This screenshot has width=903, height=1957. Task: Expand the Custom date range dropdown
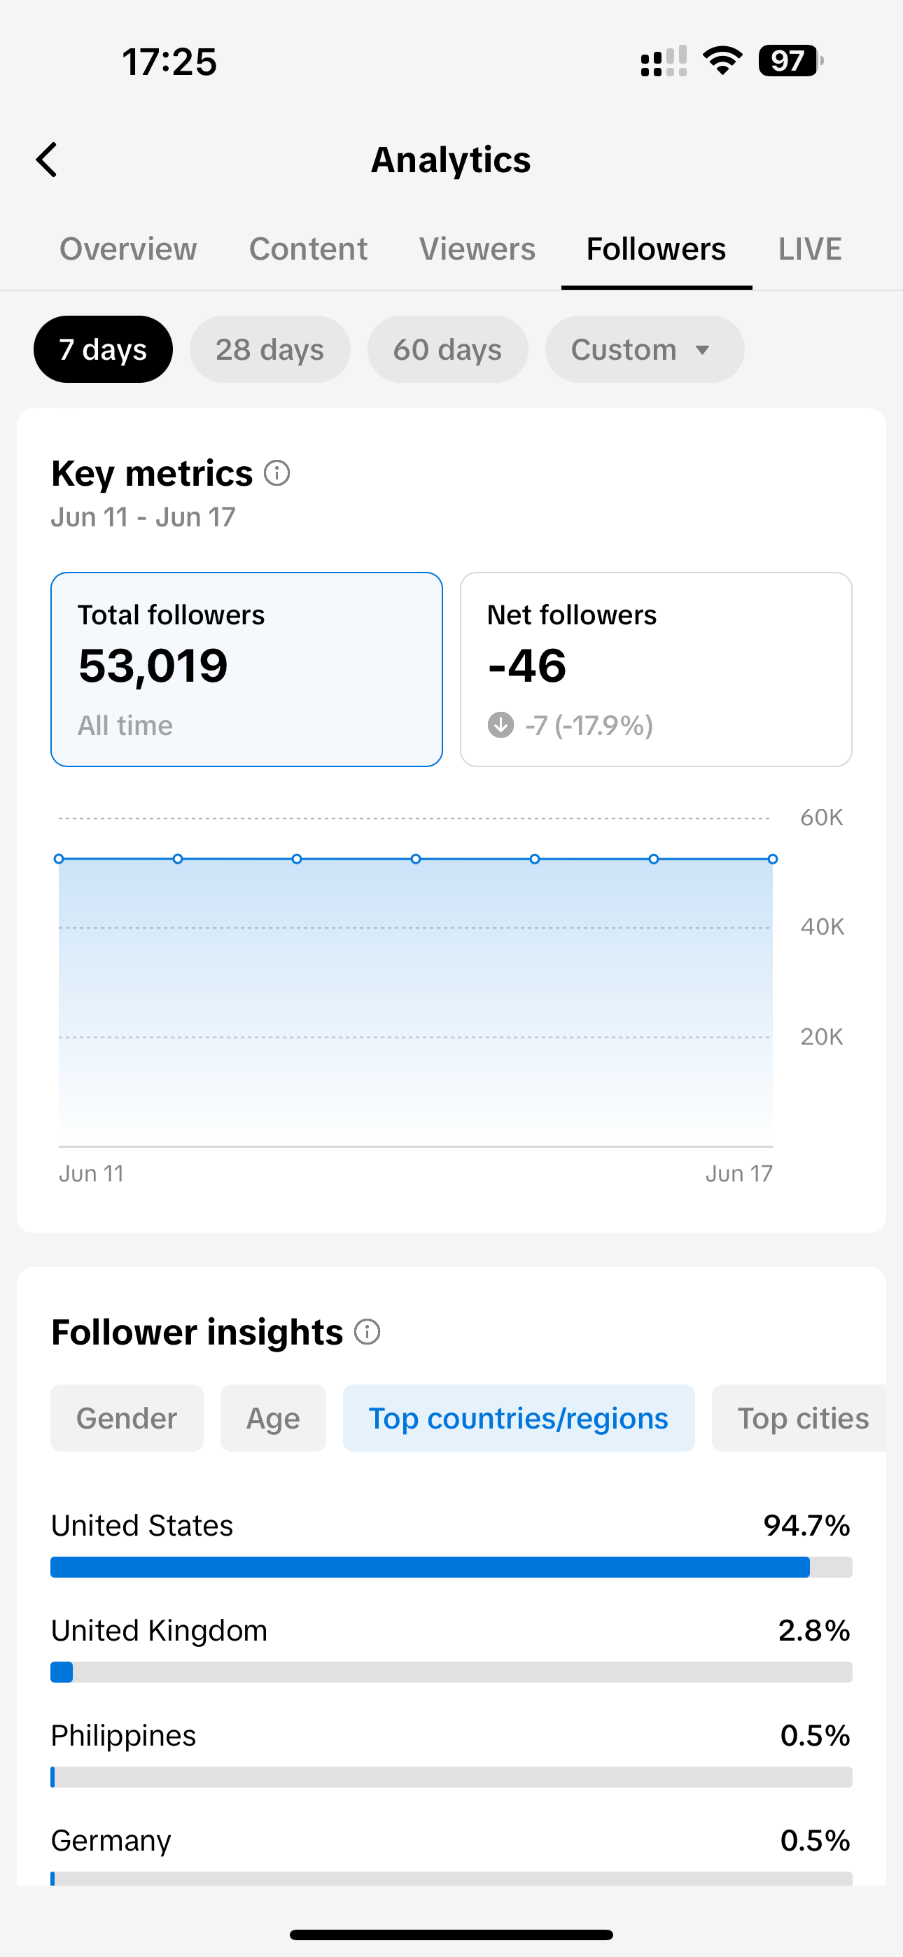point(644,349)
